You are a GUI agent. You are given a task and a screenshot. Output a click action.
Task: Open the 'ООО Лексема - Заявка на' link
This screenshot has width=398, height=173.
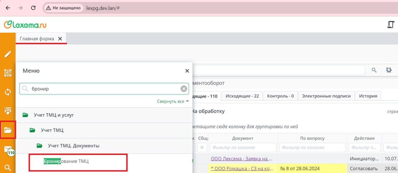tap(242, 159)
